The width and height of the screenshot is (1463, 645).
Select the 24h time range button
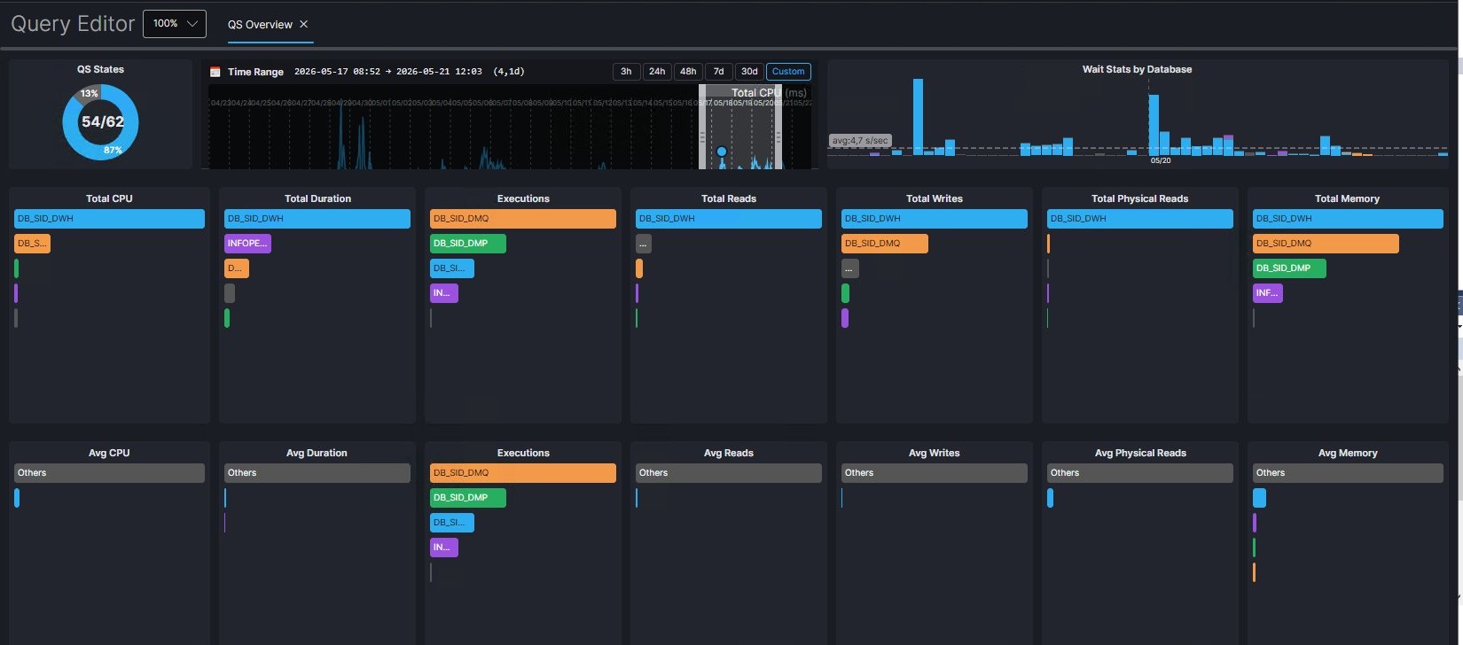coord(657,72)
